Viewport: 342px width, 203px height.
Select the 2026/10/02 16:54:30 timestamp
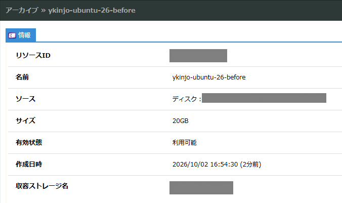click(205, 165)
